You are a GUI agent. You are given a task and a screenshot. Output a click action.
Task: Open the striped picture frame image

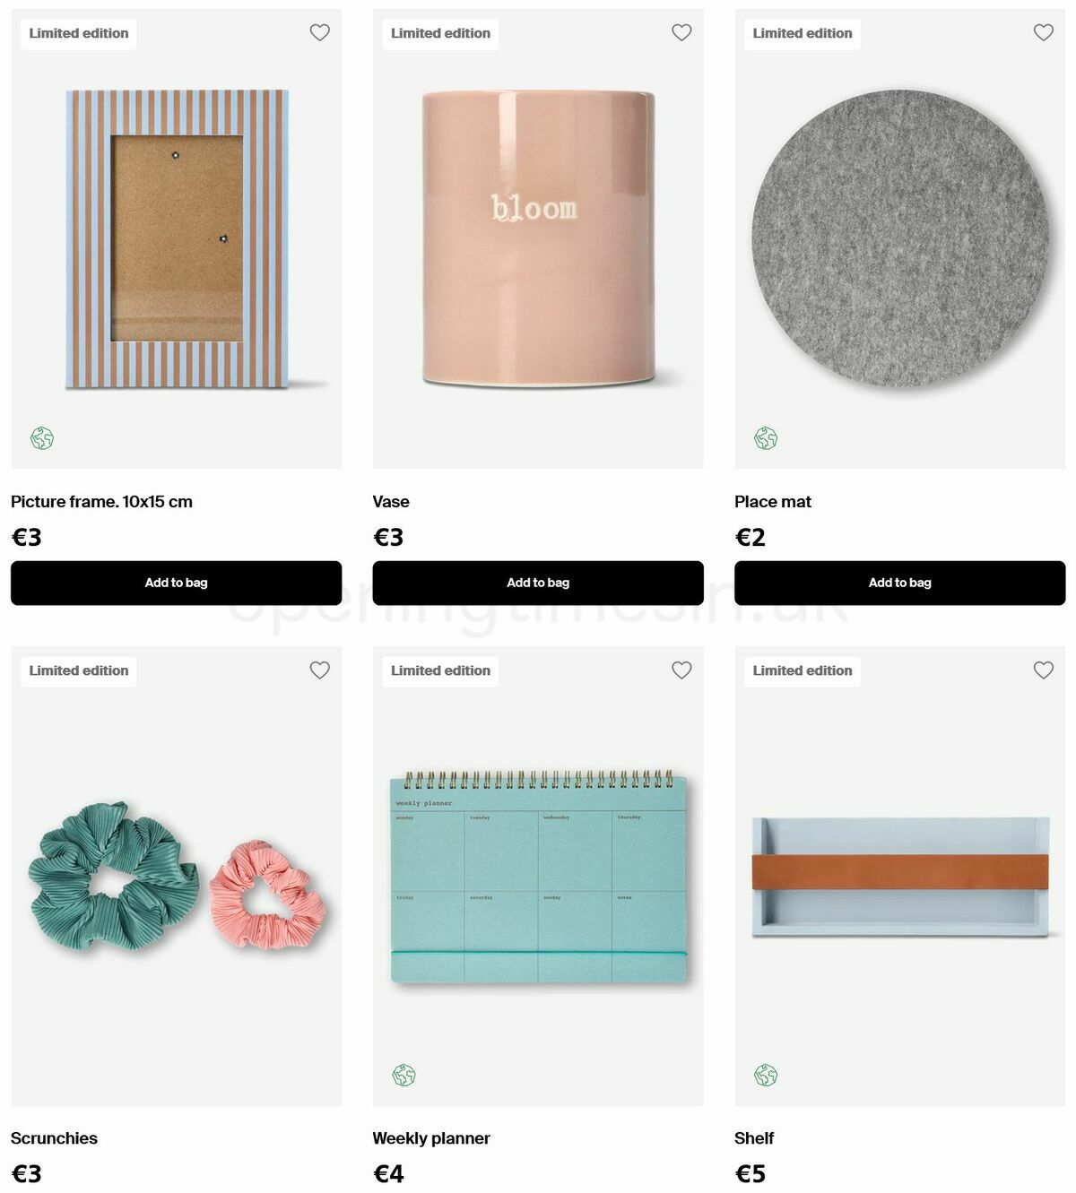click(177, 238)
